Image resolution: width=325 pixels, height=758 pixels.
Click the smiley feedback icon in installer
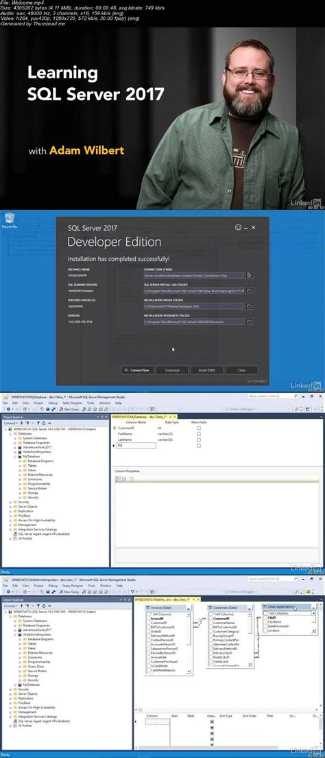(238, 227)
